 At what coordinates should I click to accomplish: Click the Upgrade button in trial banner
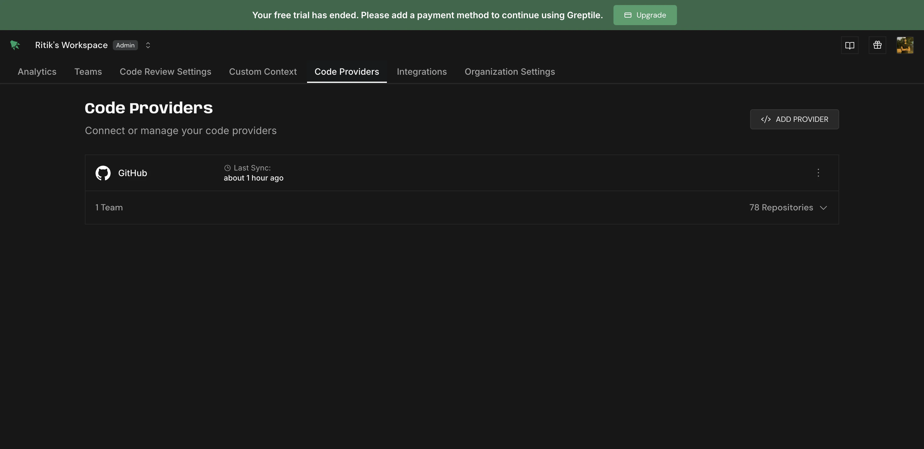[645, 15]
